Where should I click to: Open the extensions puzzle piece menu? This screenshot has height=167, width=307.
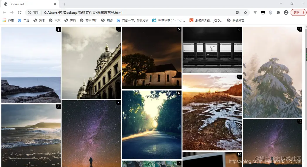coord(278,13)
